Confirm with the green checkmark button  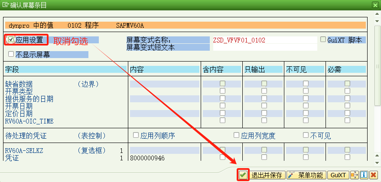[x=243, y=175]
